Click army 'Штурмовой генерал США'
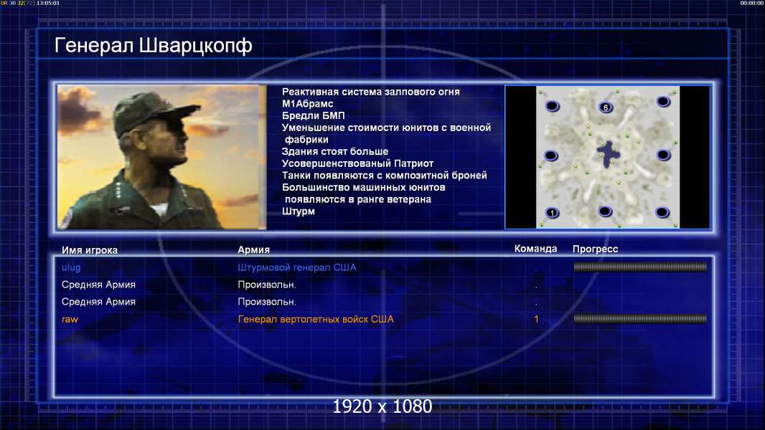765x430 pixels. 296,267
